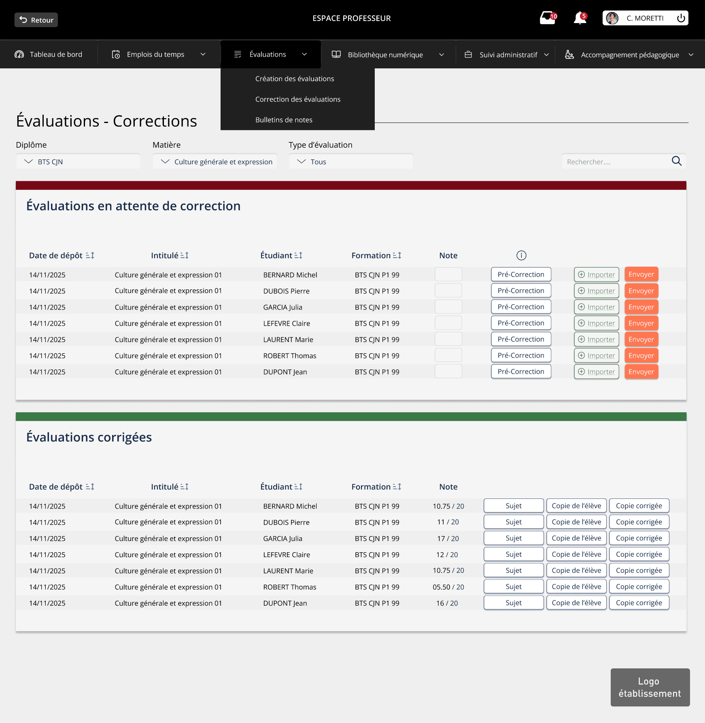Expand the Type d'évaluation dropdown

[351, 161]
